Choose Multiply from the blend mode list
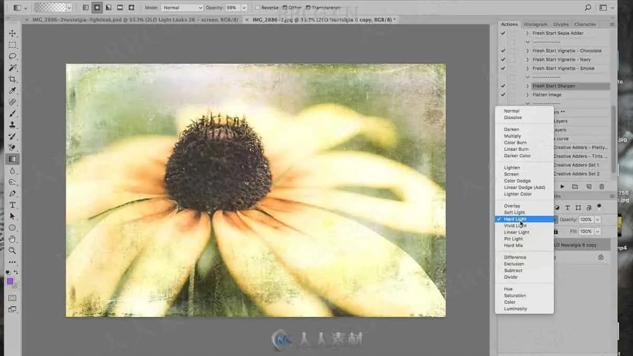Viewport: 633px width, 356px height. click(x=512, y=136)
